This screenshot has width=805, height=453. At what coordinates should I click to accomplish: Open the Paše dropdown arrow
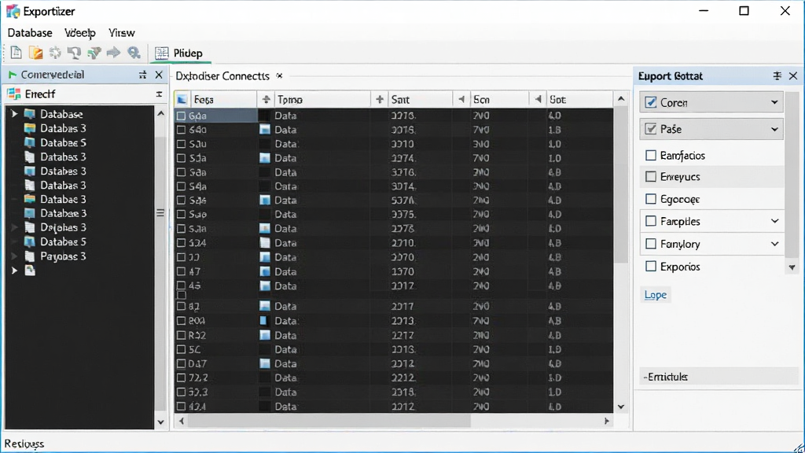click(774, 129)
